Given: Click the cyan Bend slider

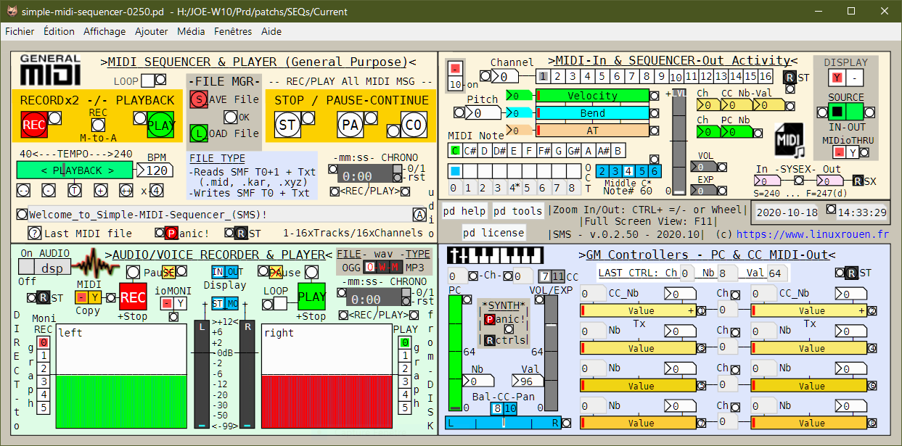Looking at the screenshot, I should pos(592,113).
